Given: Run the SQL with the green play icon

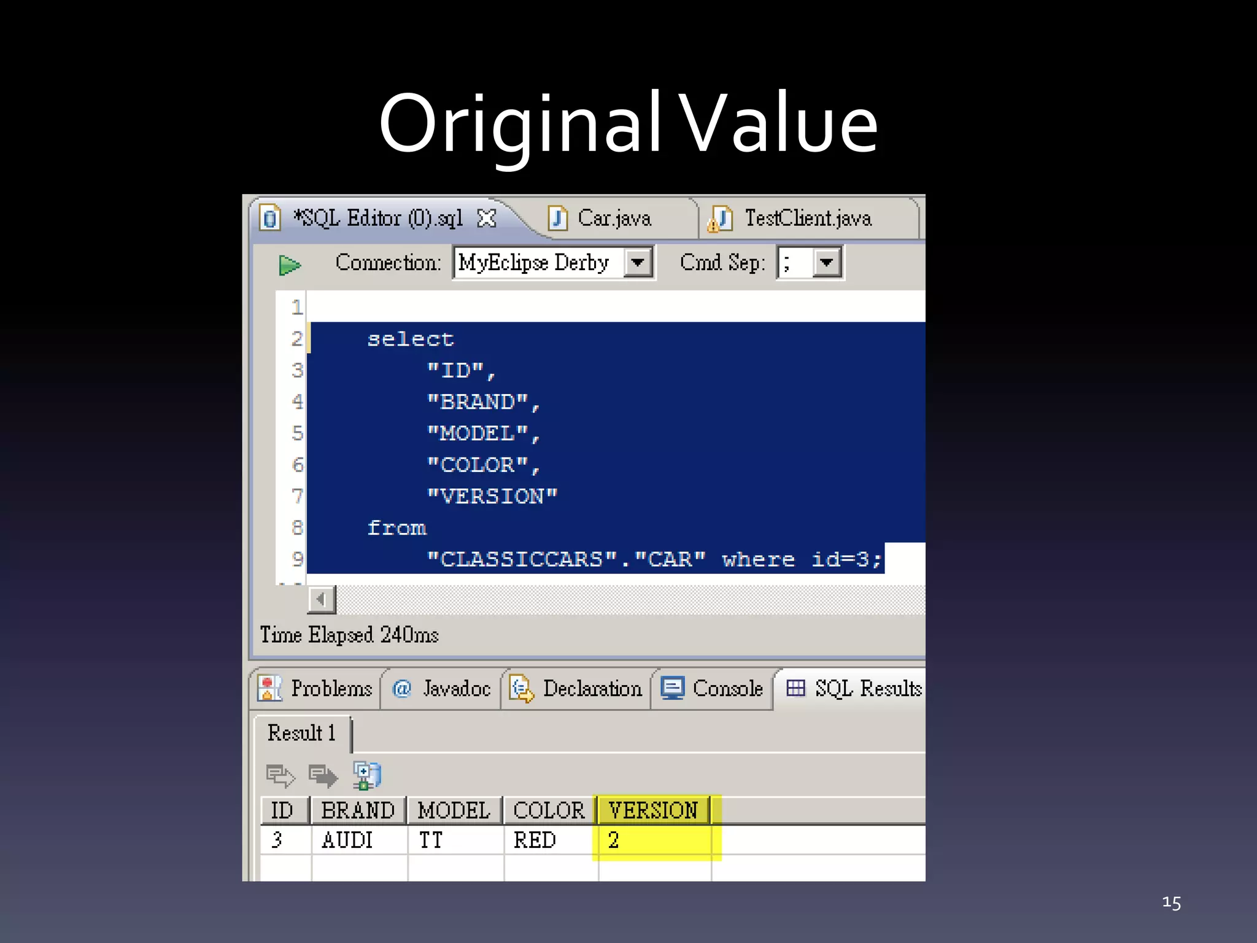Looking at the screenshot, I should (289, 265).
